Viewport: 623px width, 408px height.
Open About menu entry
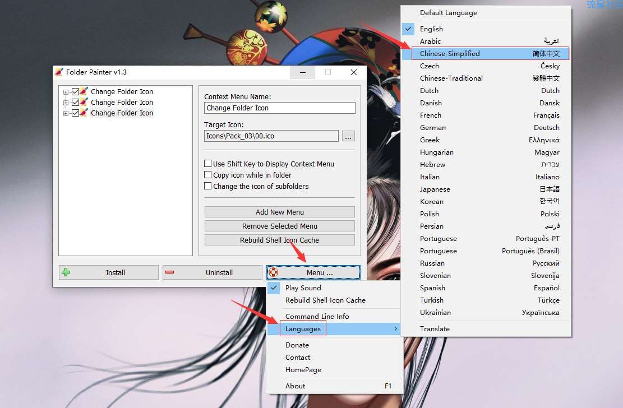point(334,386)
